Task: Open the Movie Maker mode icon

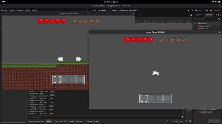Action: (x=211, y=11)
